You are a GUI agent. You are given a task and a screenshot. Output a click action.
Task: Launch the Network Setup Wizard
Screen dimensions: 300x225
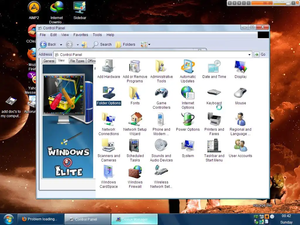click(135, 124)
